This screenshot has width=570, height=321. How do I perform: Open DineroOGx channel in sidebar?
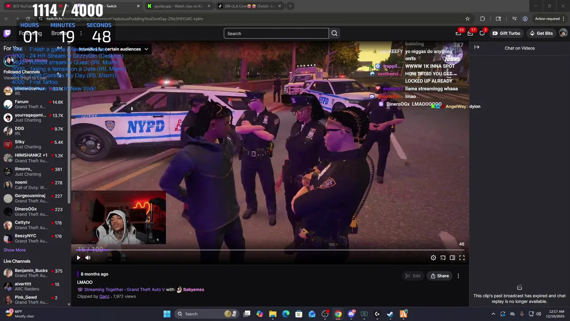tap(35, 212)
